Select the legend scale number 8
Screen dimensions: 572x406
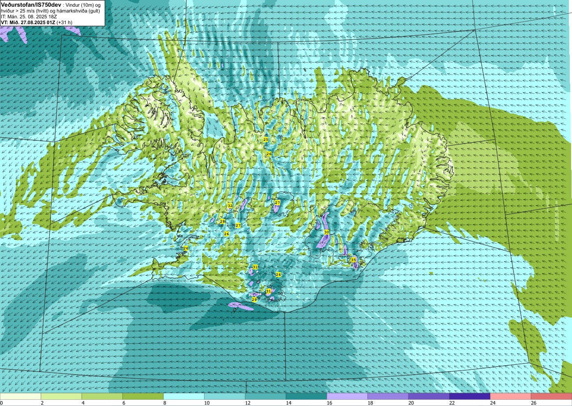[x=165, y=403]
